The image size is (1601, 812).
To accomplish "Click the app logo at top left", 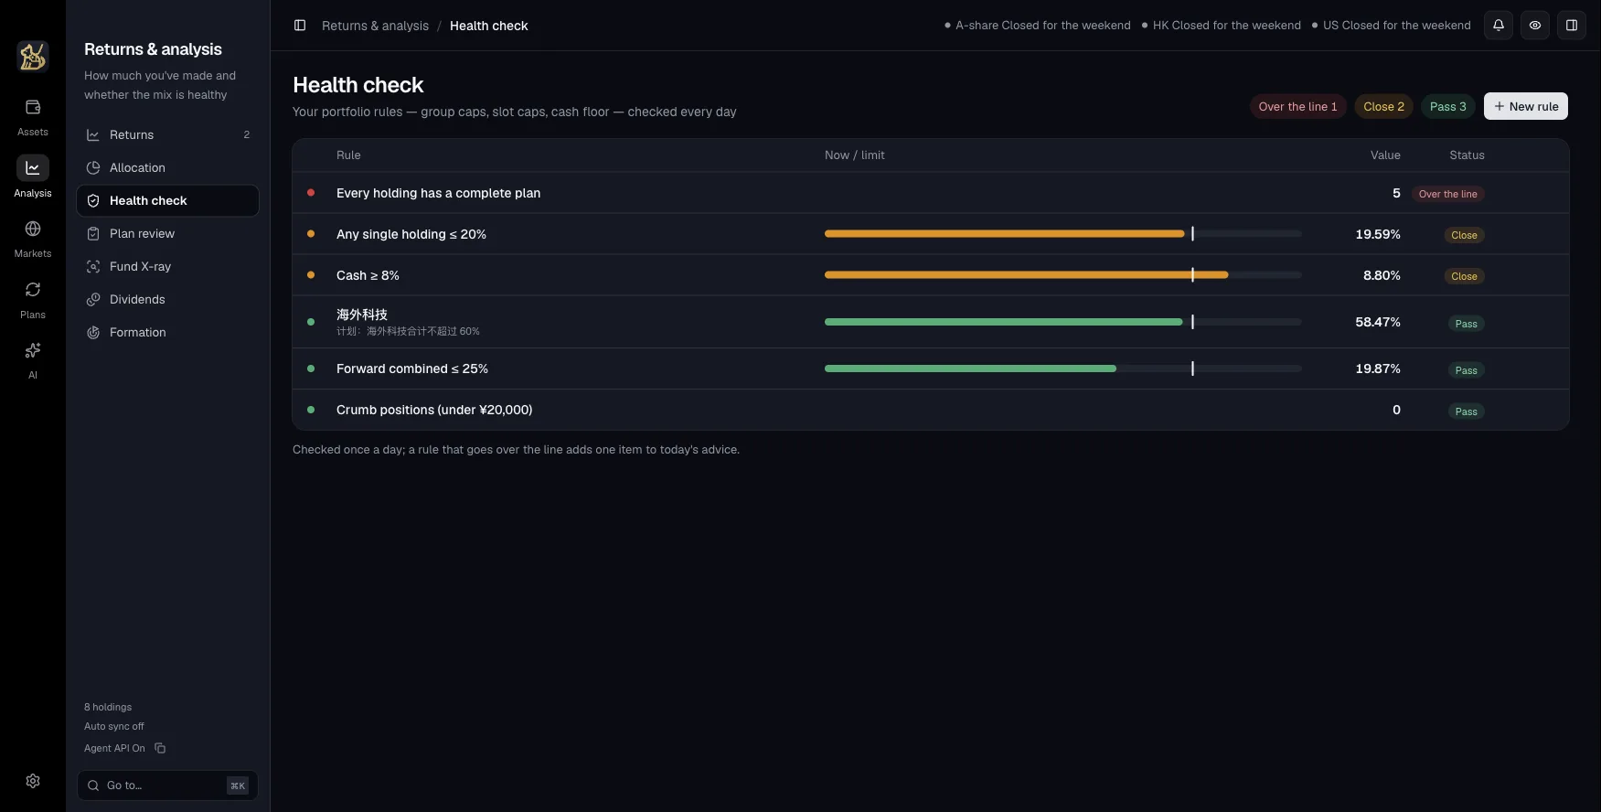I will 33,57.
